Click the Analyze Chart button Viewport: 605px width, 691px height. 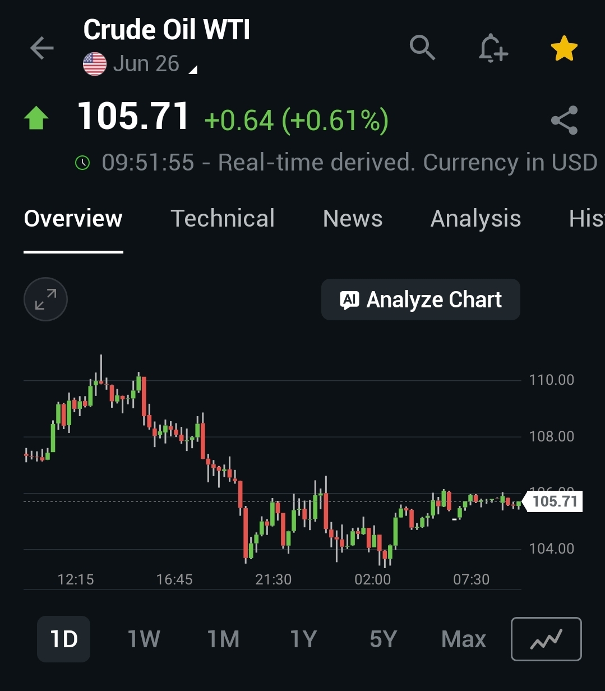point(421,300)
